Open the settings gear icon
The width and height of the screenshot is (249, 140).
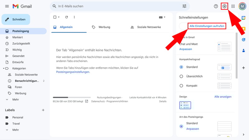point(224,6)
